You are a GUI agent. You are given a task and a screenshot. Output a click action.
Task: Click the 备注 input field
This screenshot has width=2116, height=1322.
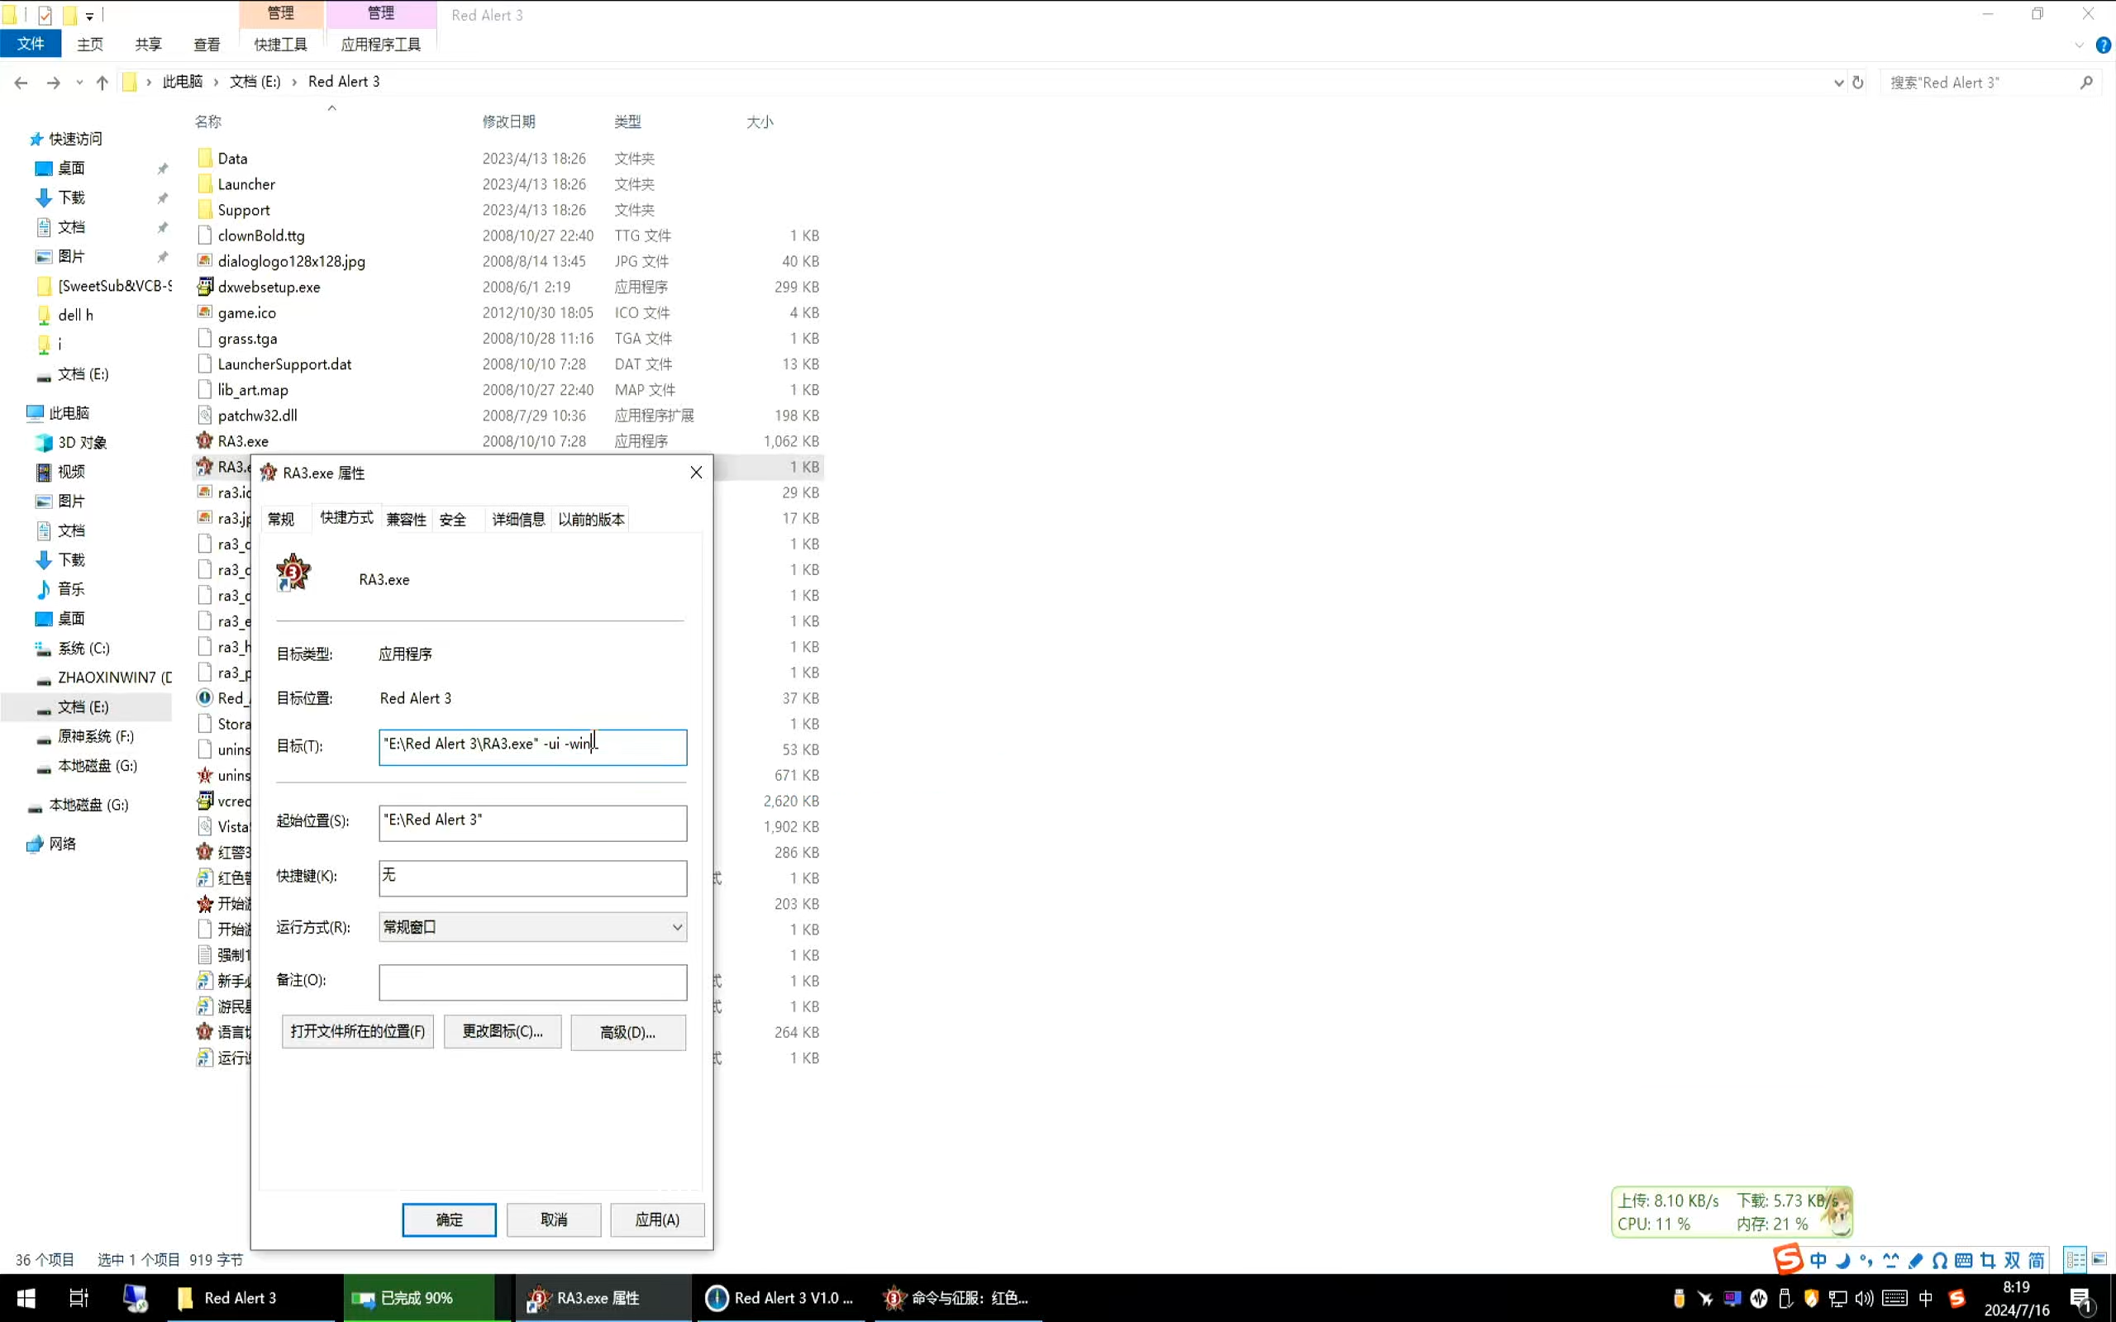click(x=532, y=982)
